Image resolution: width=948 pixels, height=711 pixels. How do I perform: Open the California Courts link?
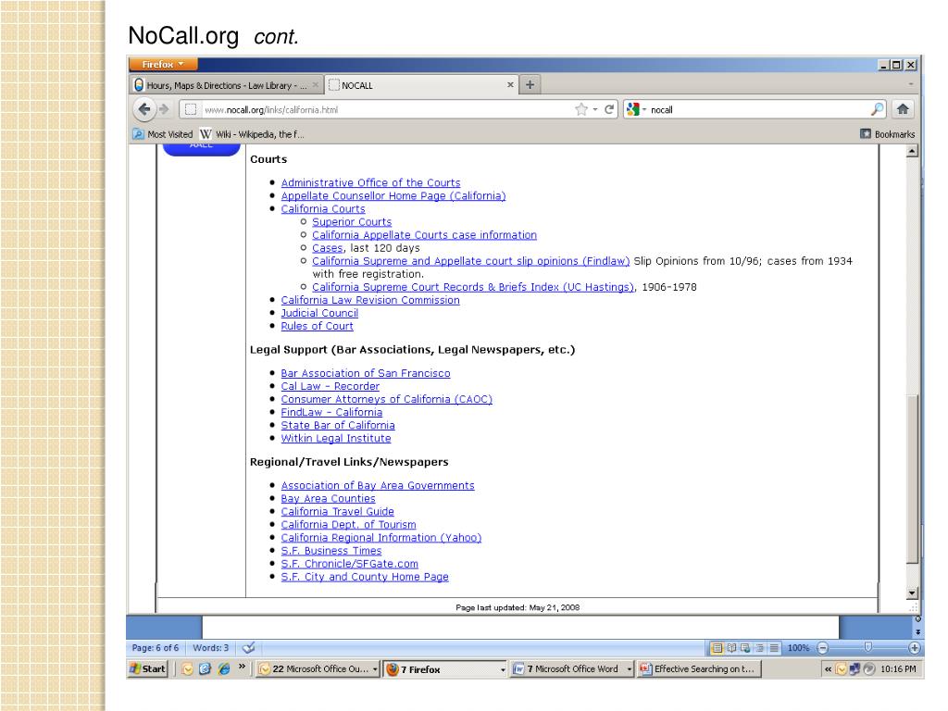[x=323, y=208]
